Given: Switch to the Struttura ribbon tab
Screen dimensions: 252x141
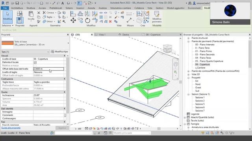Looking at the screenshot, I should [31, 8].
